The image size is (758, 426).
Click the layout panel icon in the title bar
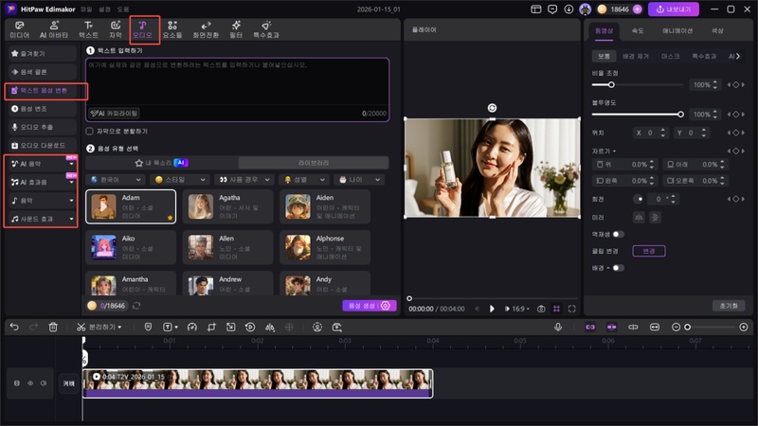tap(535, 9)
